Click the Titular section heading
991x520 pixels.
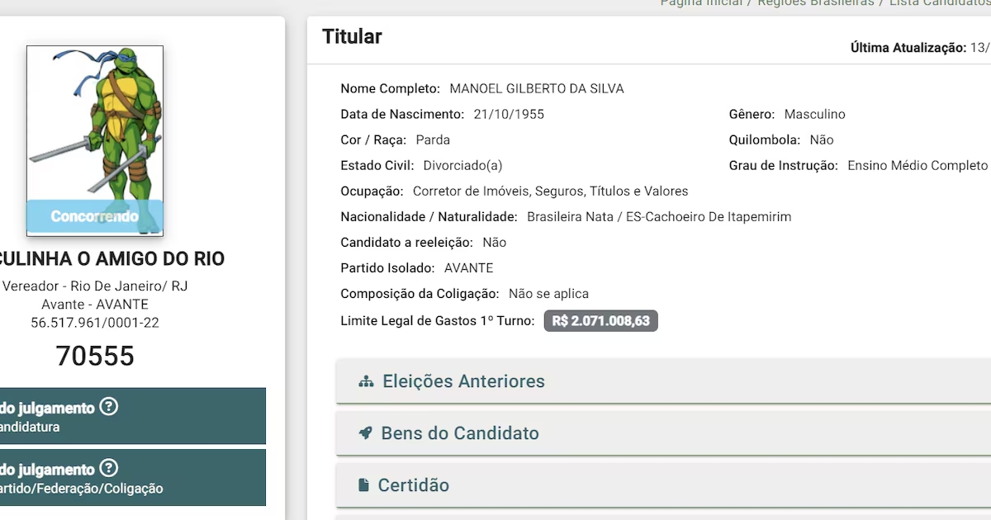coord(352,36)
